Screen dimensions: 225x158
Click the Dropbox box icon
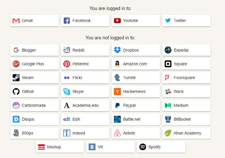click(117, 50)
